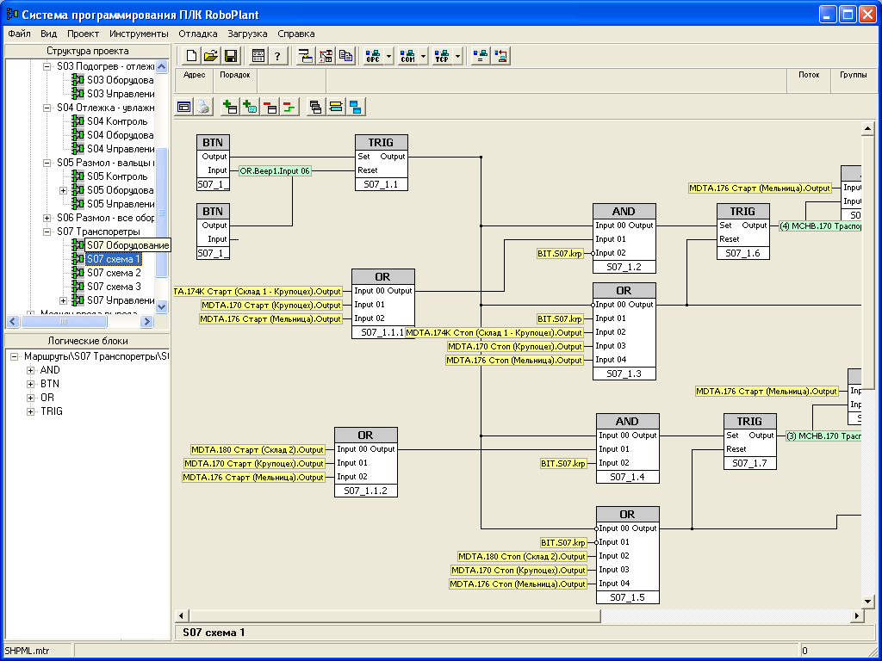Viewport: 882px width, 661px height.
Task: Click the TCP connection icon
Action: tap(442, 56)
